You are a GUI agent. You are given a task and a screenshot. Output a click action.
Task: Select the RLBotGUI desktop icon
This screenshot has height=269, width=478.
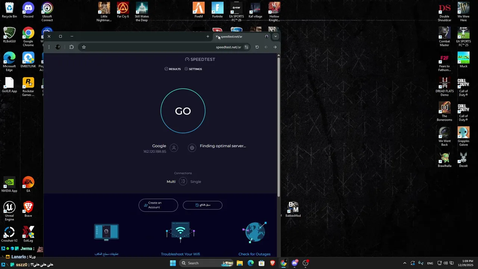(x=9, y=35)
